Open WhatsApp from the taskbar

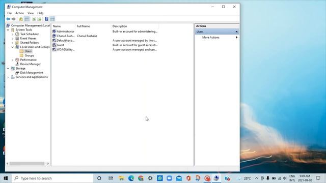[x=160, y=178]
